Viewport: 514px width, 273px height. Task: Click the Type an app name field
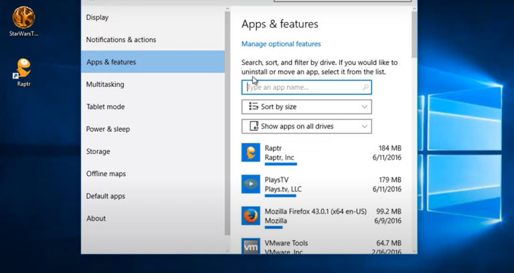(x=307, y=88)
